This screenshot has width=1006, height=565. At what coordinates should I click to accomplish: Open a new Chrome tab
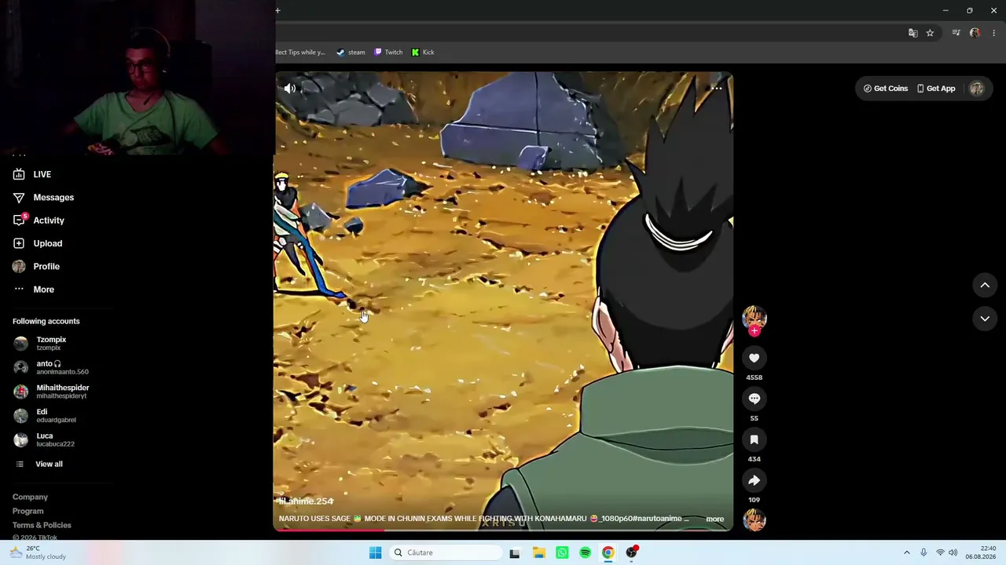tap(277, 10)
